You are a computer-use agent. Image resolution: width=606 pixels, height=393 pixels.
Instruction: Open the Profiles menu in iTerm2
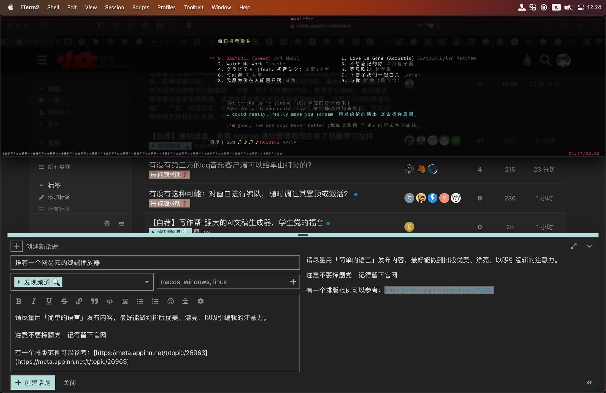coord(166,7)
